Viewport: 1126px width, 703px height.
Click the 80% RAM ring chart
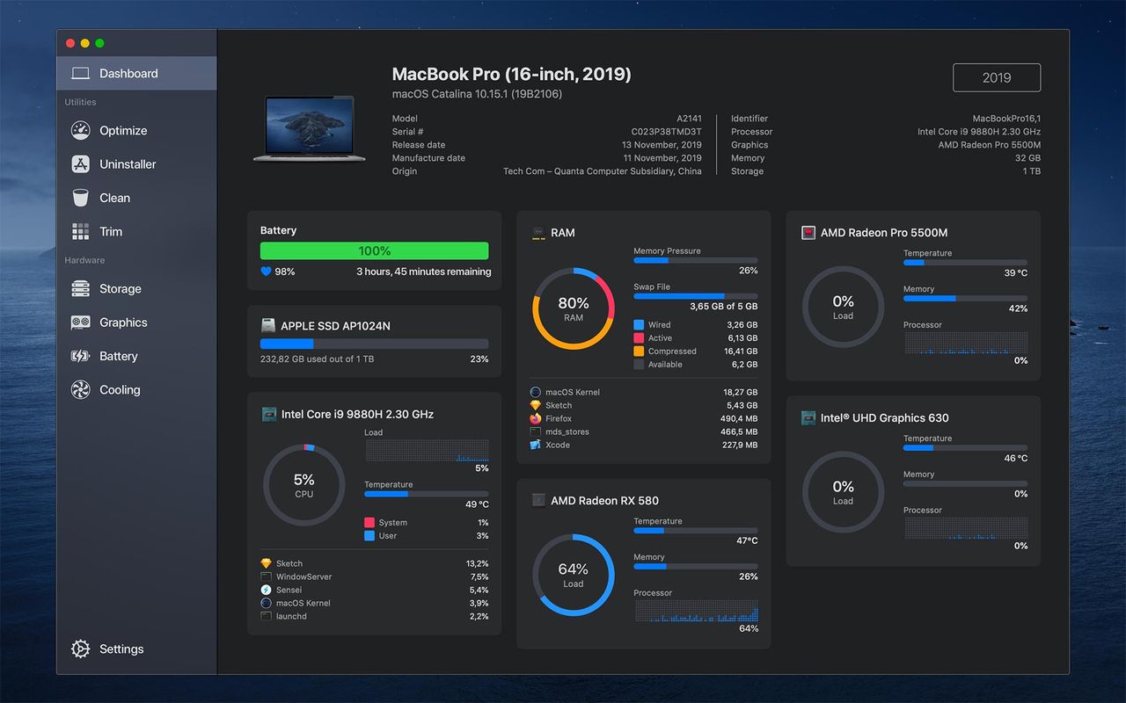click(573, 308)
